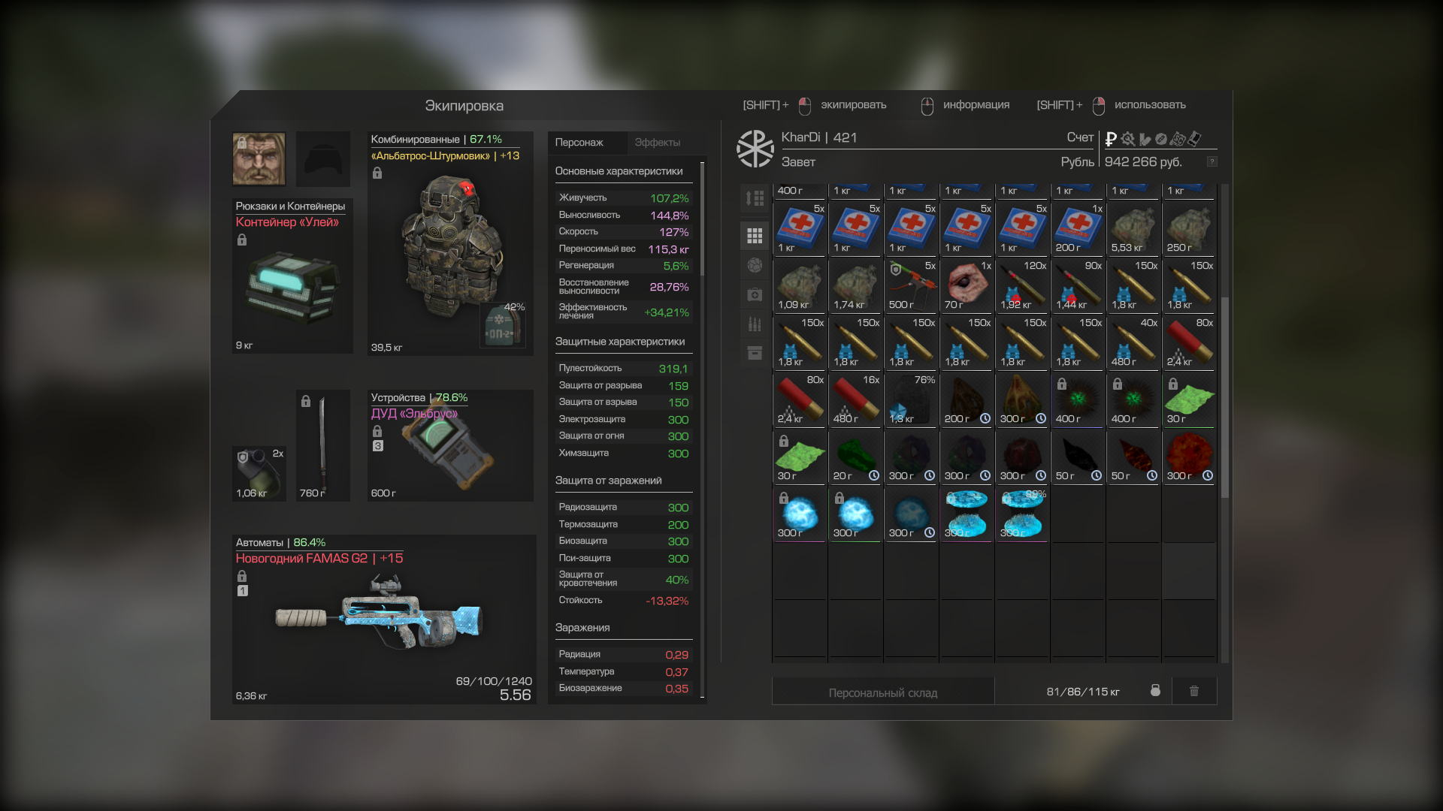This screenshot has width=1443, height=811.
Task: Click the empty helmet slot
Action: [x=323, y=159]
